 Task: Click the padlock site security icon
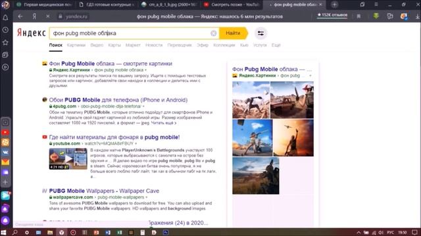coord(61,16)
